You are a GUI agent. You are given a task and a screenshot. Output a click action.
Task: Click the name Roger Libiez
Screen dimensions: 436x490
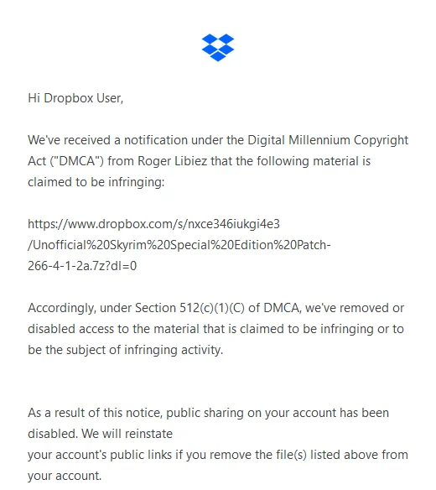click(x=173, y=161)
